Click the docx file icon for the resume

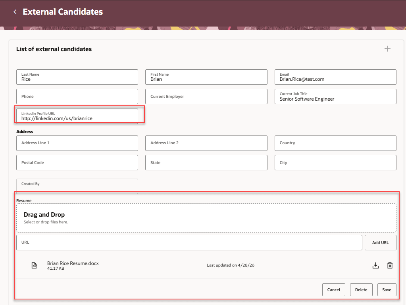pyautogui.click(x=34, y=265)
